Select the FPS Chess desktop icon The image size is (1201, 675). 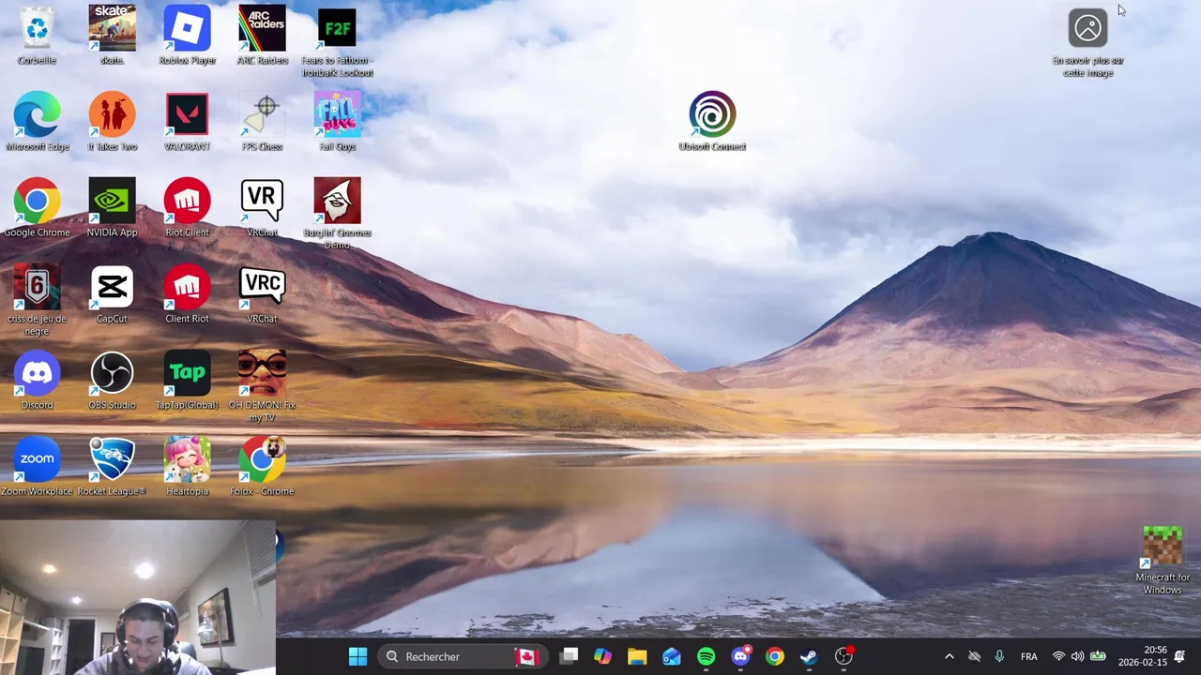[262, 122]
